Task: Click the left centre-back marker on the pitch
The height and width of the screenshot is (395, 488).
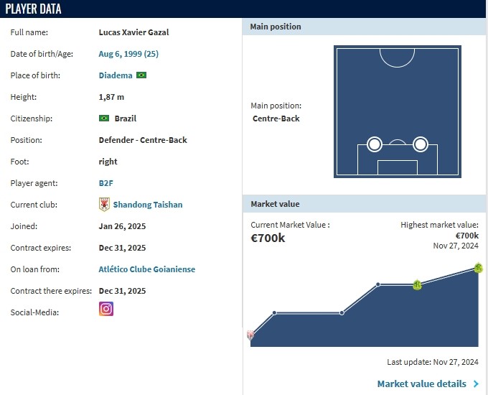Action: [x=374, y=144]
